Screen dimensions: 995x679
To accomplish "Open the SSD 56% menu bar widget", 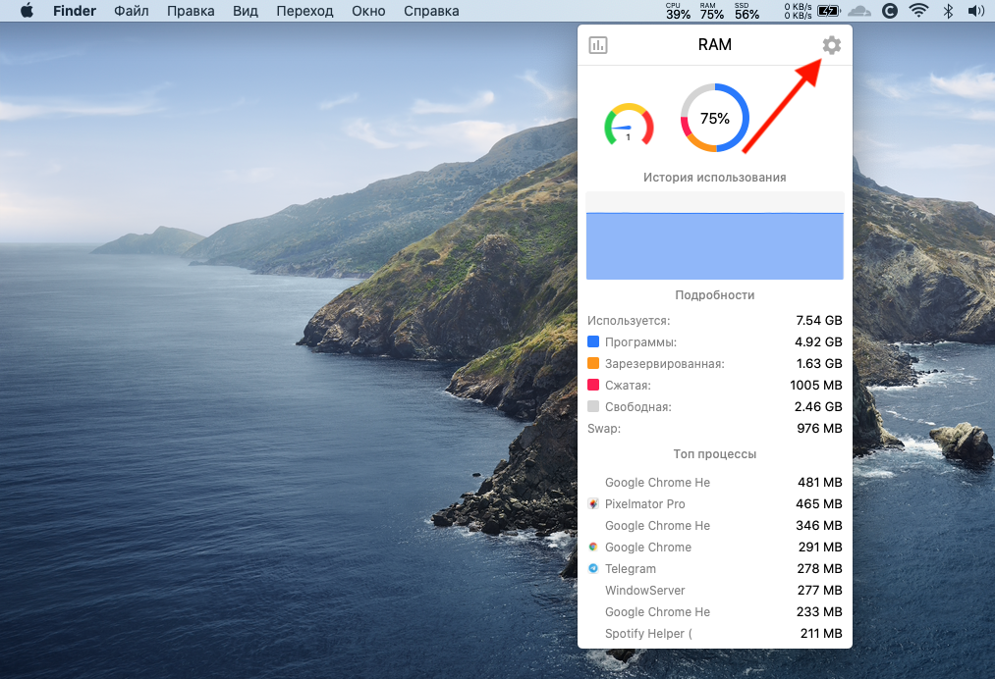I will 746,12.
